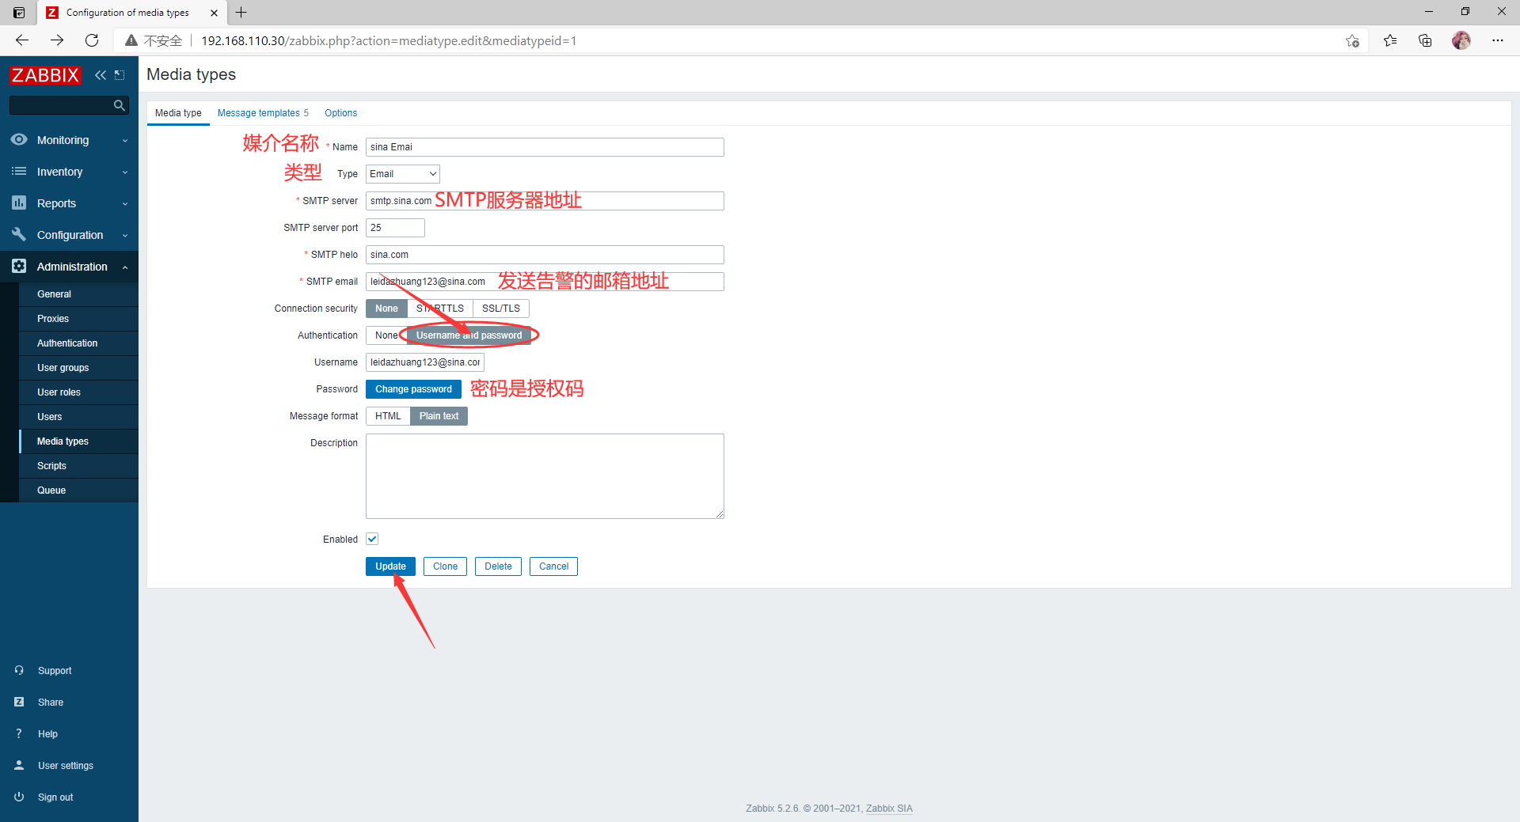The width and height of the screenshot is (1520, 822).
Task: Click the Update button
Action: tap(390, 566)
